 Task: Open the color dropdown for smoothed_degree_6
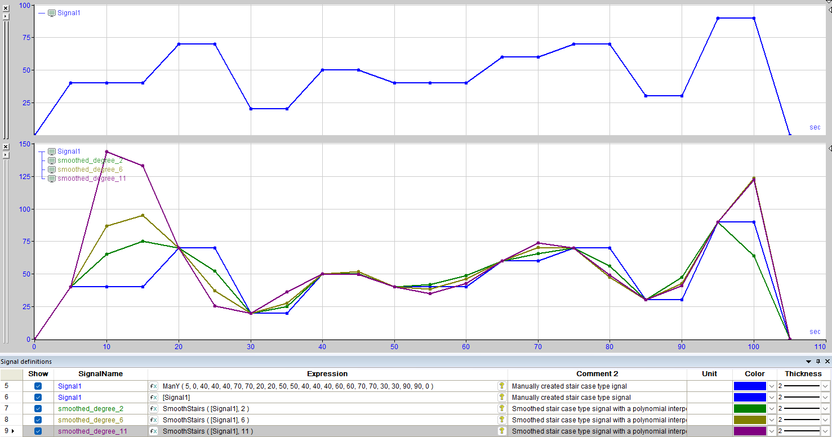pos(772,420)
